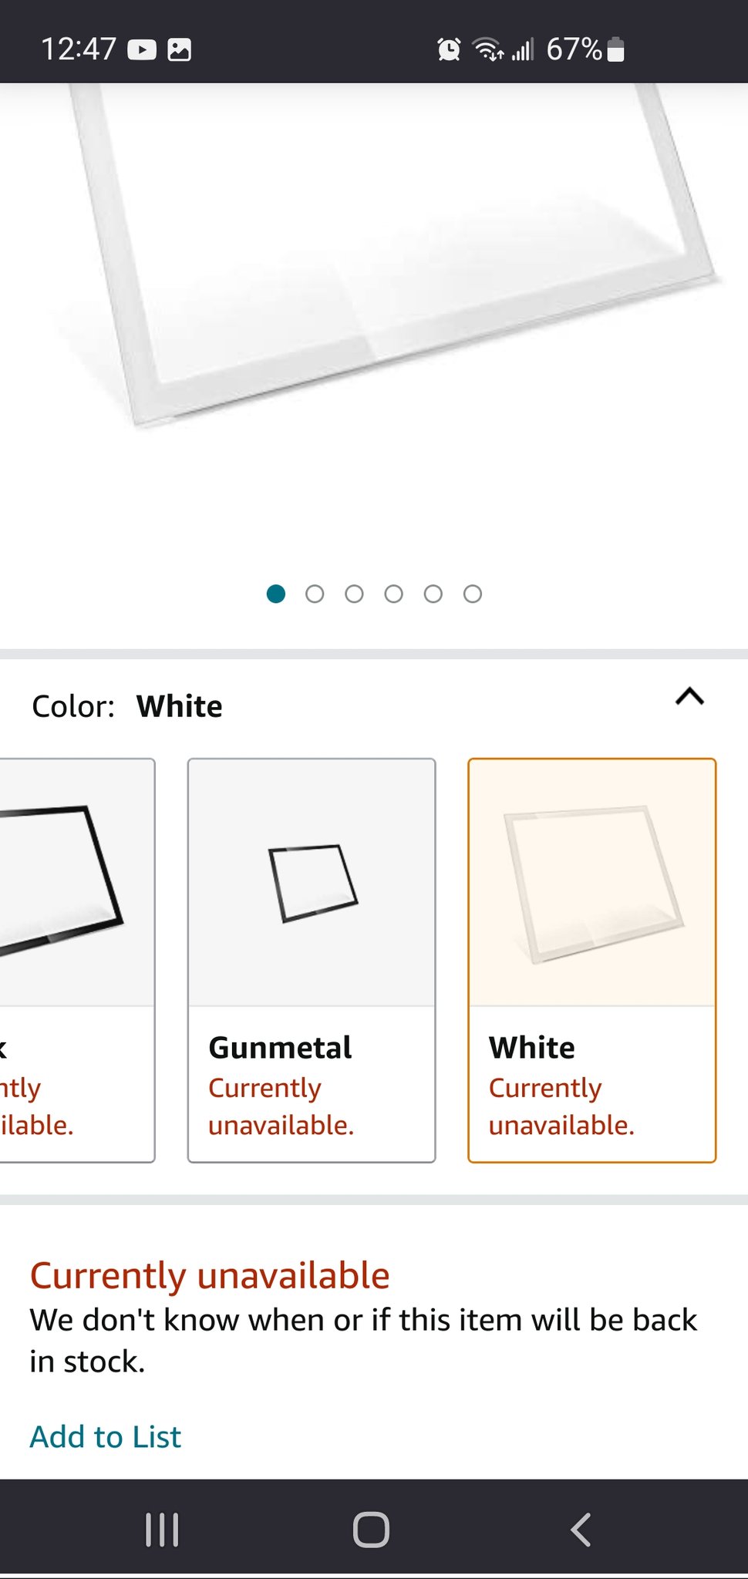Tap the Android back arrow
Screen dimensions: 748x1579
581,1530
